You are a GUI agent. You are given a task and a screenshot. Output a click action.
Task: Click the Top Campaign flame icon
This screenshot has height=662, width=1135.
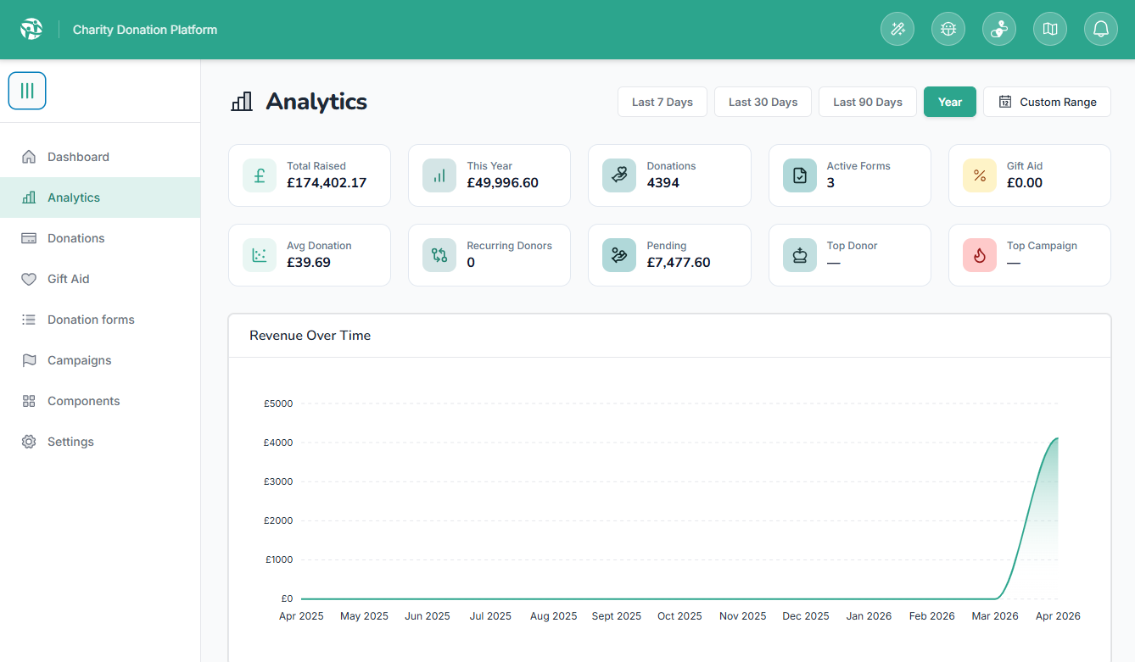pos(980,255)
